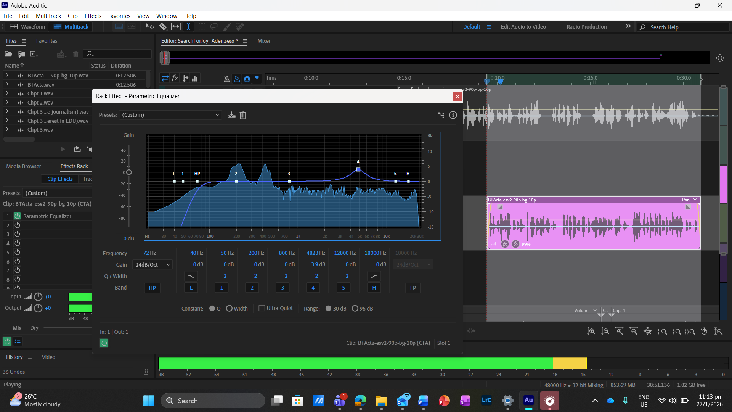Toggle effect power button in dialog
This screenshot has height=412, width=732.
(x=104, y=343)
